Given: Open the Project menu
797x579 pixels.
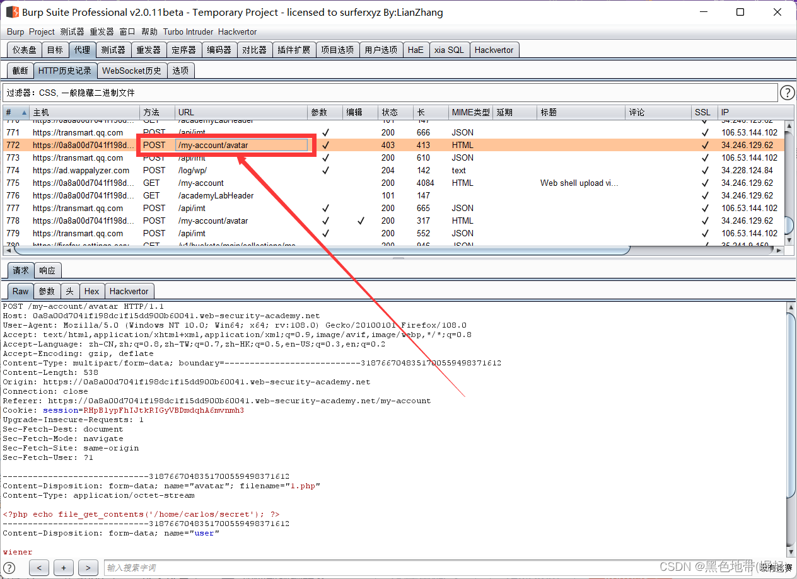Looking at the screenshot, I should (x=42, y=32).
